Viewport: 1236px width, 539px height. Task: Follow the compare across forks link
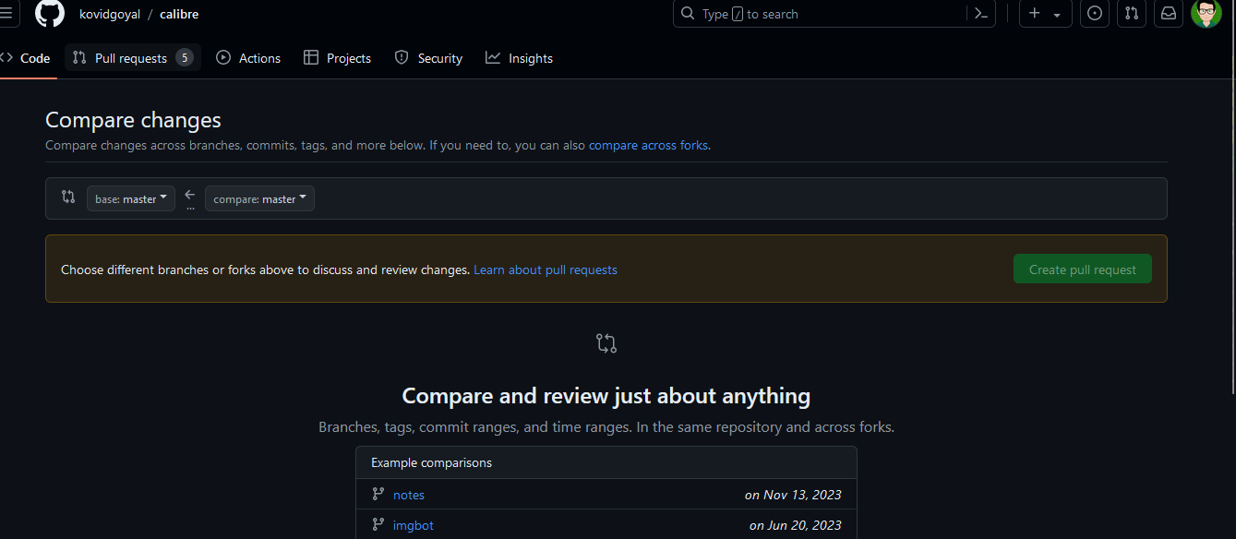click(648, 145)
